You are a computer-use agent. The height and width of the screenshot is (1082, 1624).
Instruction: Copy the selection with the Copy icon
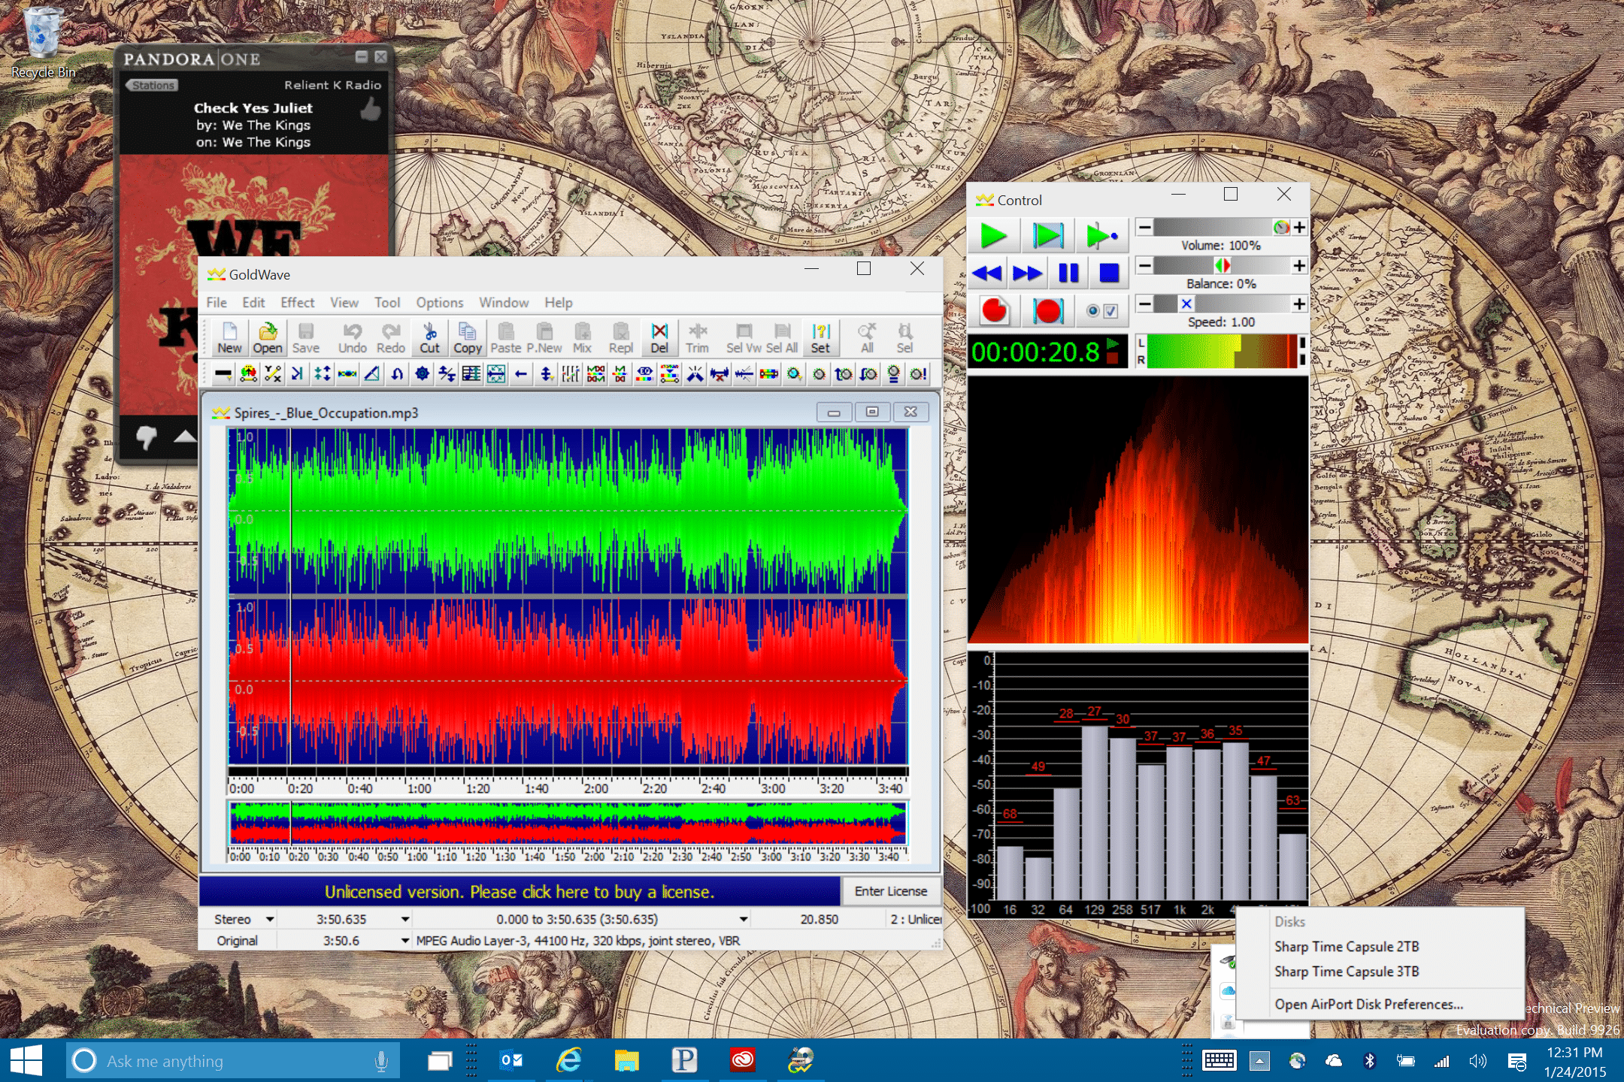467,338
